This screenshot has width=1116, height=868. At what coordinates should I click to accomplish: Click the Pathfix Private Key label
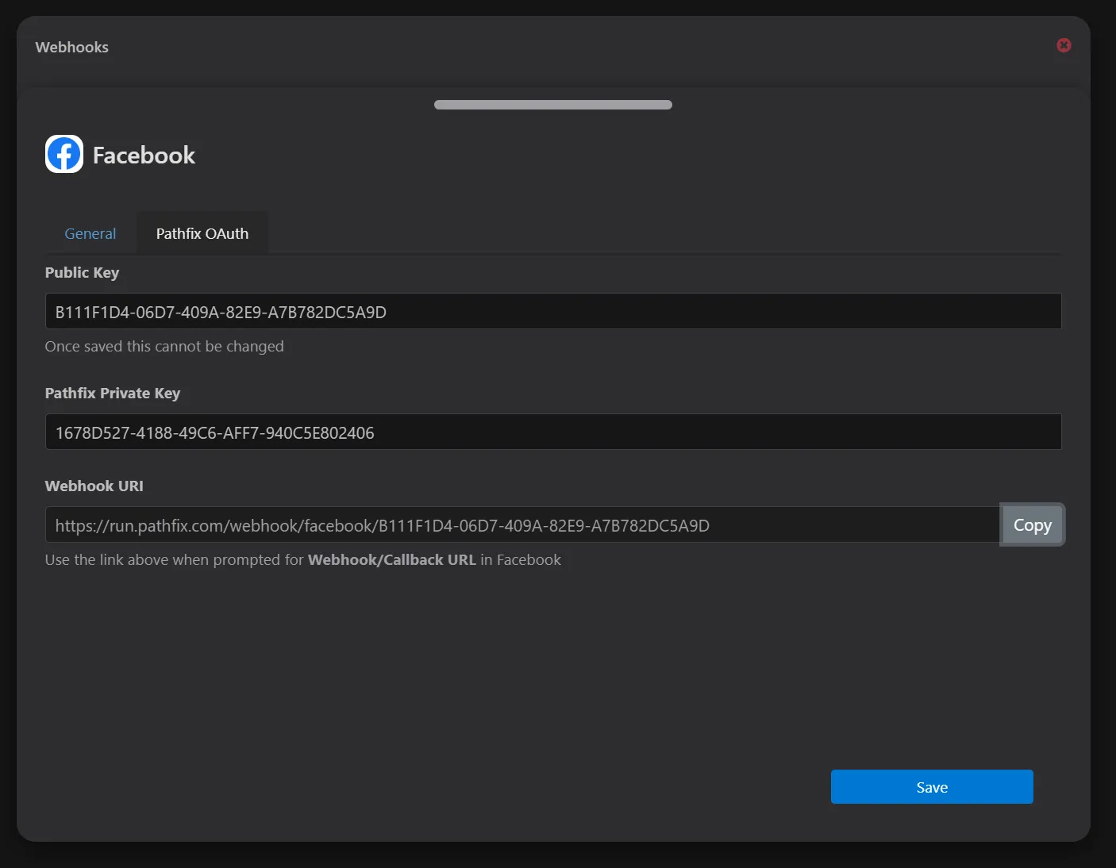click(x=113, y=394)
